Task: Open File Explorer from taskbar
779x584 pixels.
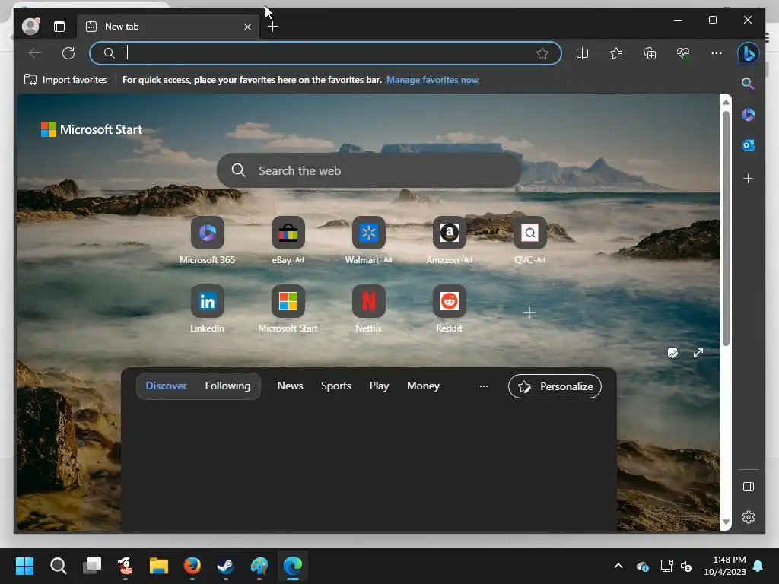Action: pos(159,566)
